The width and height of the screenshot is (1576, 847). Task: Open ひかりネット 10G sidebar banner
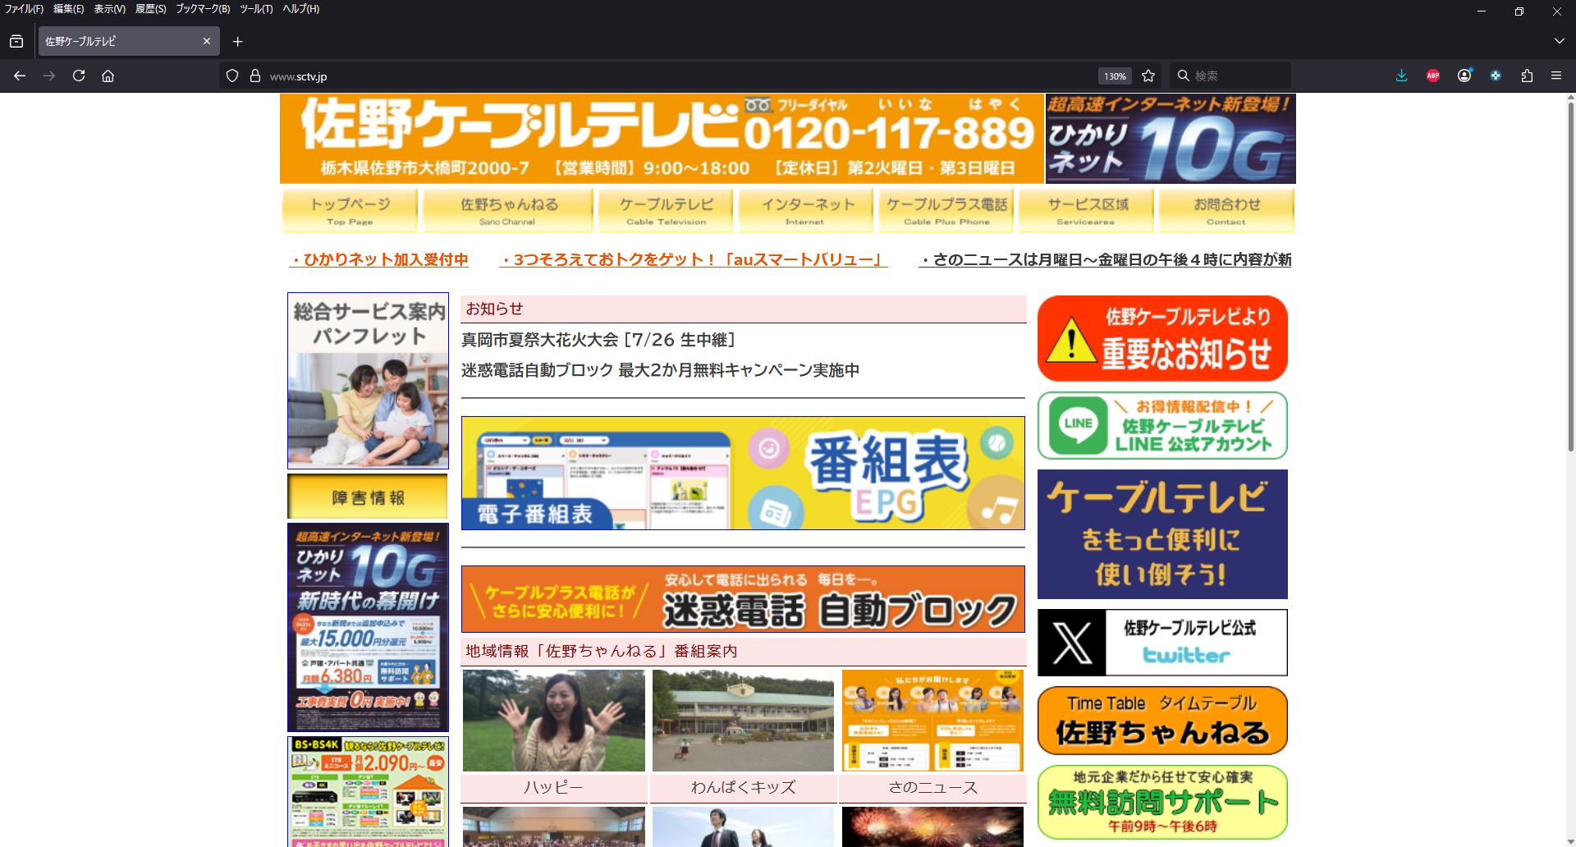click(x=368, y=627)
